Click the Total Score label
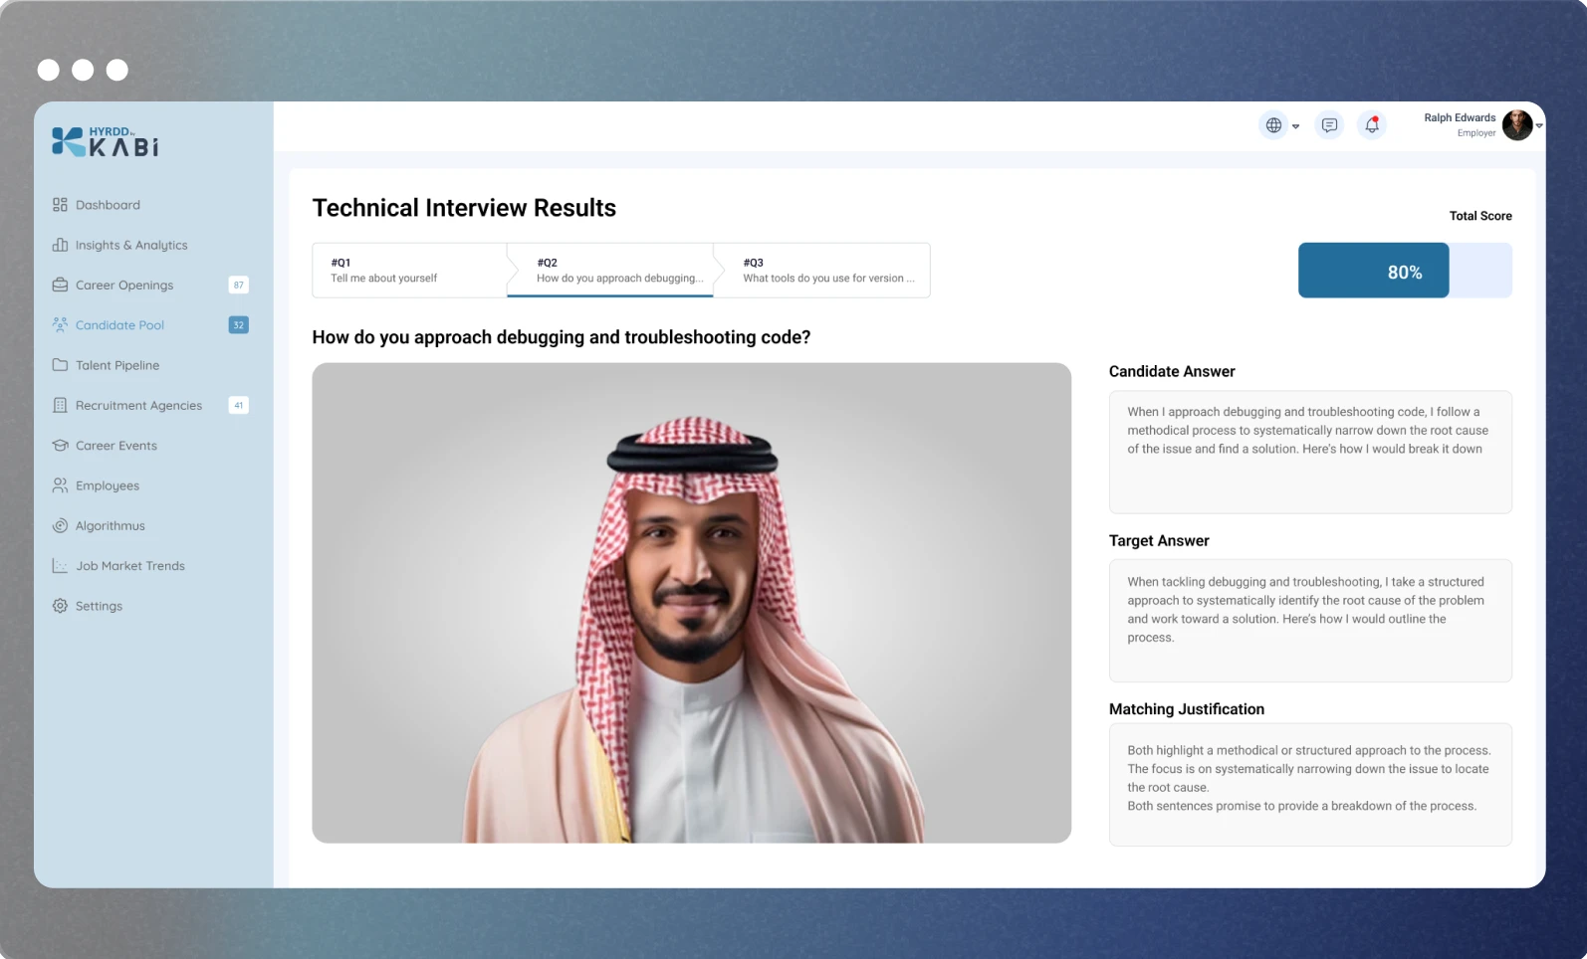This screenshot has height=959, width=1587. 1480,216
